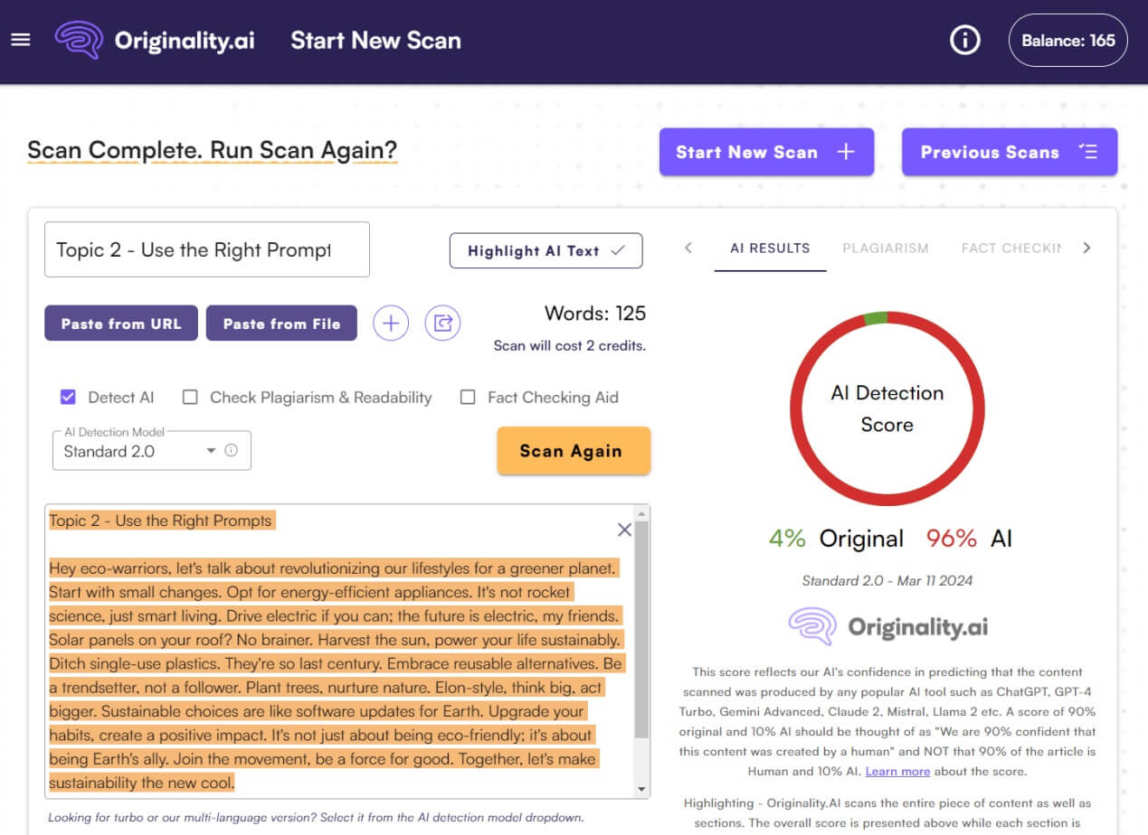Image resolution: width=1148 pixels, height=835 pixels.
Task: Enable Check Plagiarism & Readability
Action: 190,398
